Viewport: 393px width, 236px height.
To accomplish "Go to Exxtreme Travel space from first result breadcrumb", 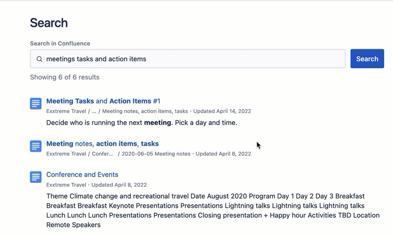I will pyautogui.click(x=66, y=111).
